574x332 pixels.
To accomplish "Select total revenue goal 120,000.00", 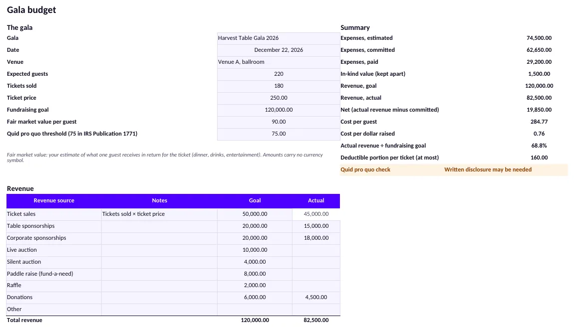I will (x=255, y=321).
